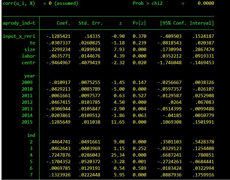
Task: Select the ind group heading
Action: pos(31,135)
